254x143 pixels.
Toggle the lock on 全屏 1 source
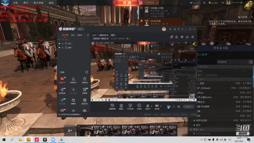point(63,48)
